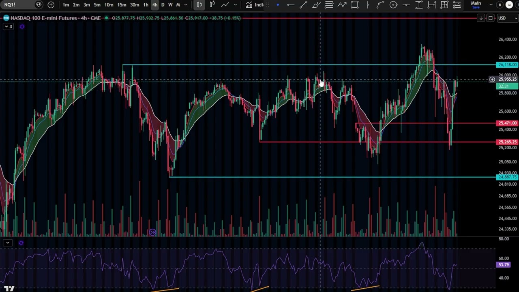Viewport: 519px width, 292px height.
Task: Switch to 2m timeframe
Action: click(76, 5)
